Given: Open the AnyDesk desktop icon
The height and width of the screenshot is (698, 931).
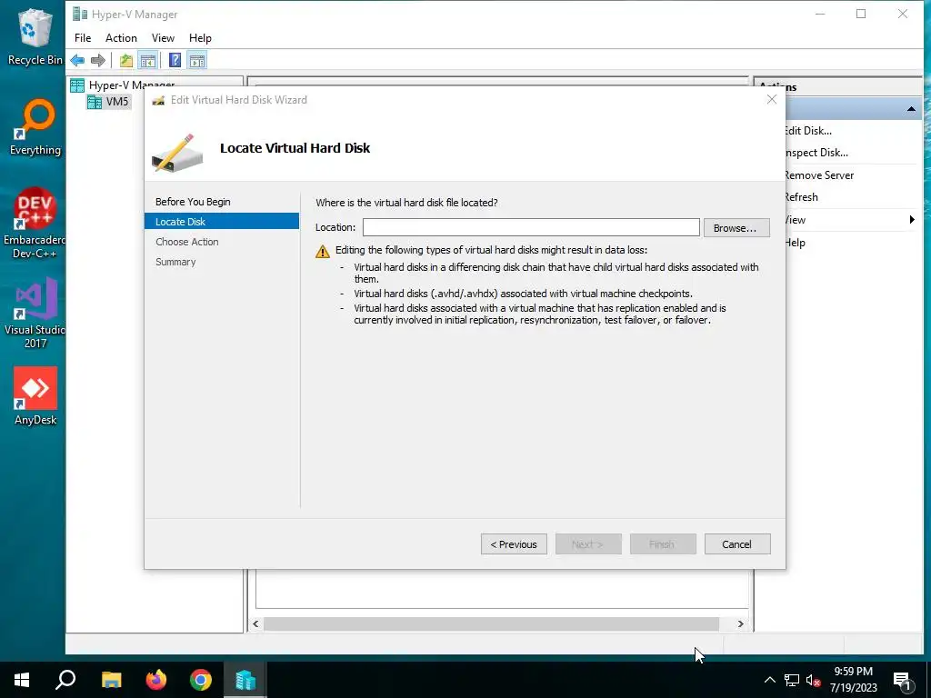Looking at the screenshot, I should pos(35,396).
